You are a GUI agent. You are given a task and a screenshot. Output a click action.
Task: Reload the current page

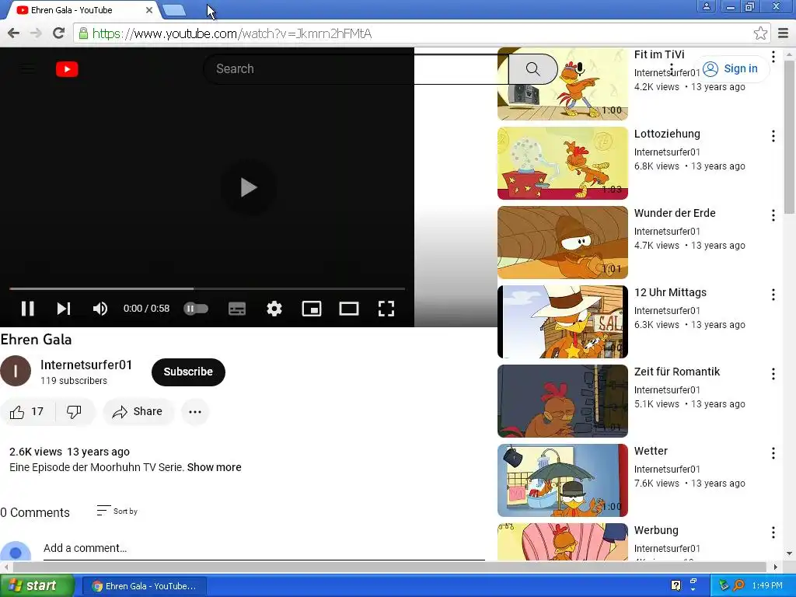(x=59, y=33)
